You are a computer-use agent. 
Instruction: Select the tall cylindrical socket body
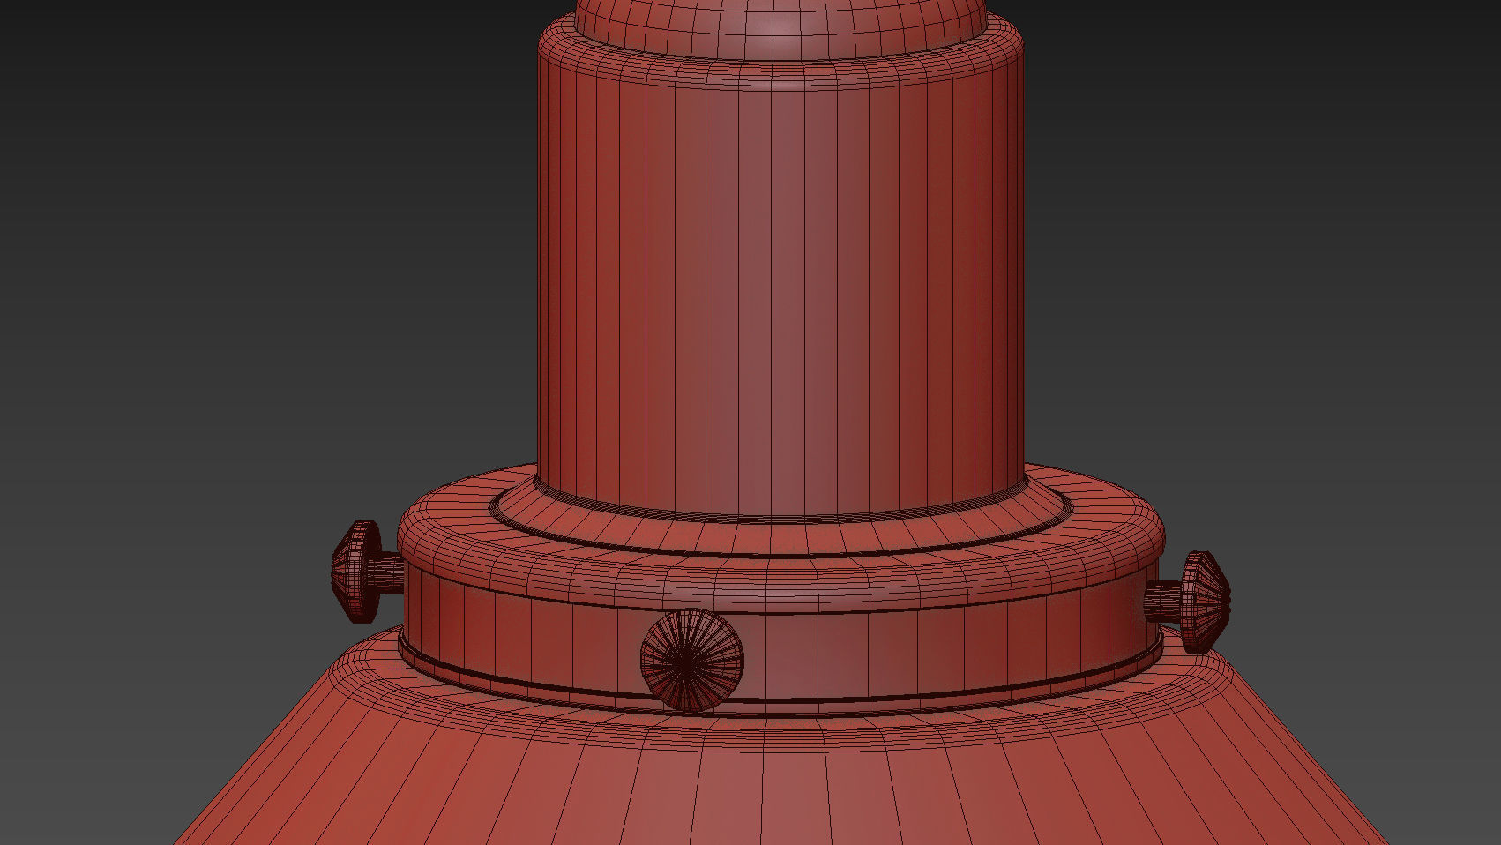[x=781, y=273]
